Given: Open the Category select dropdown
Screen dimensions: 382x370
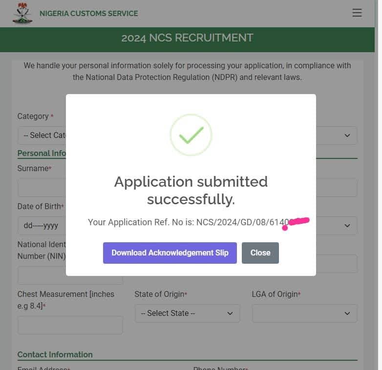Looking at the screenshot, I should point(42,136).
